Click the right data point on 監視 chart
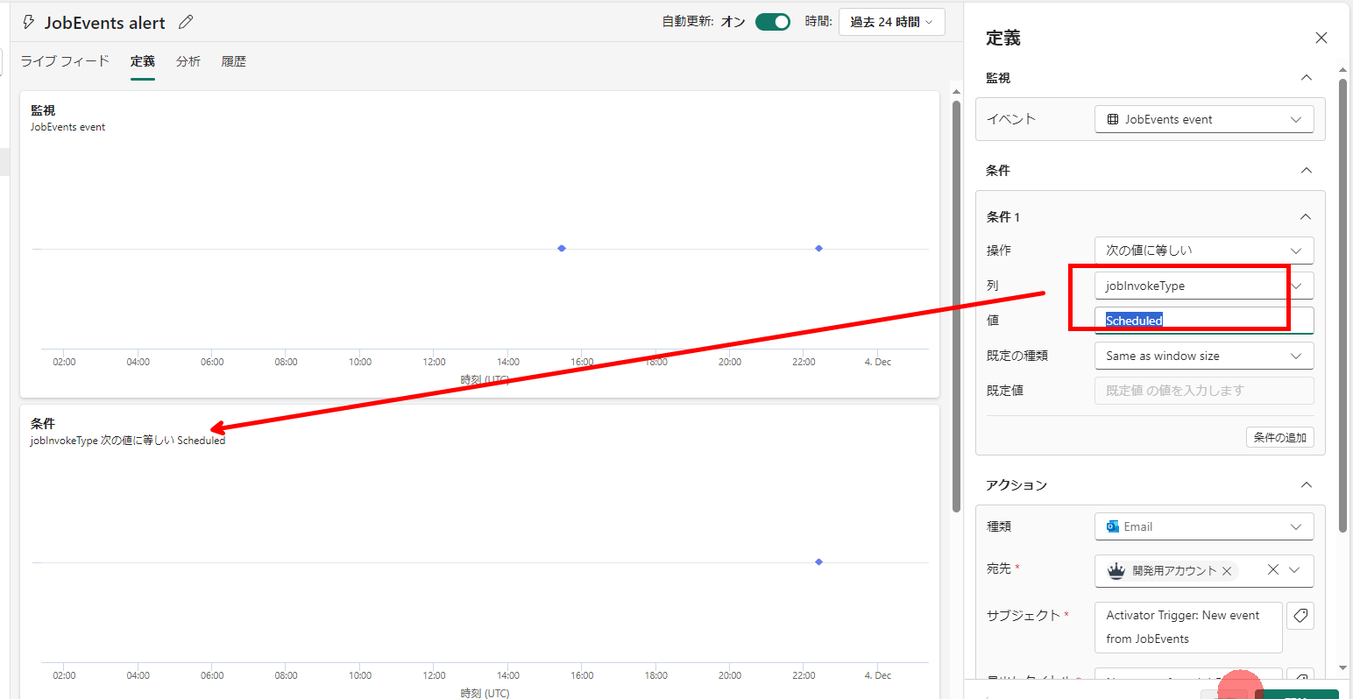 818,249
